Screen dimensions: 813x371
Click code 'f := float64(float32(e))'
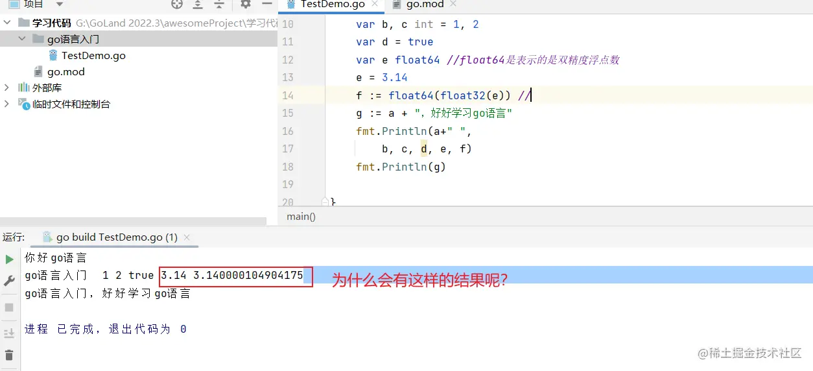433,95
